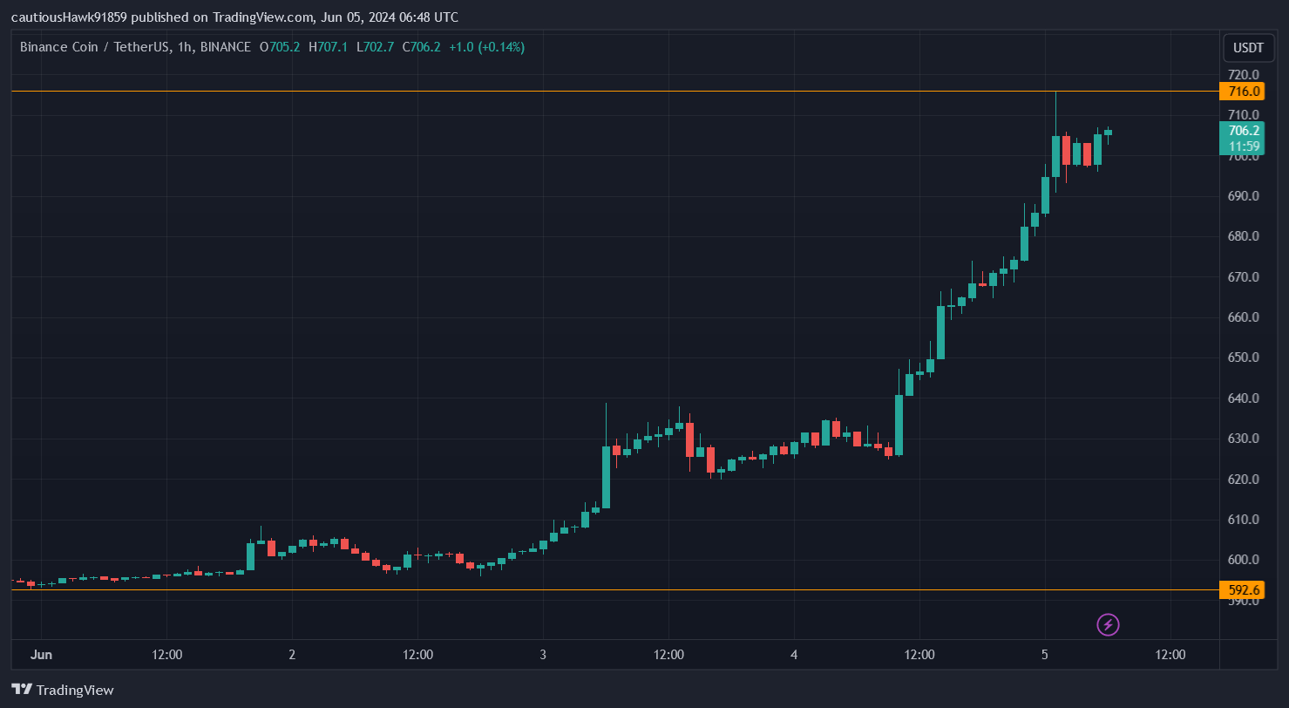Click the purple lightning bolt chart marker
Image resolution: width=1289 pixels, height=708 pixels.
click(x=1108, y=624)
